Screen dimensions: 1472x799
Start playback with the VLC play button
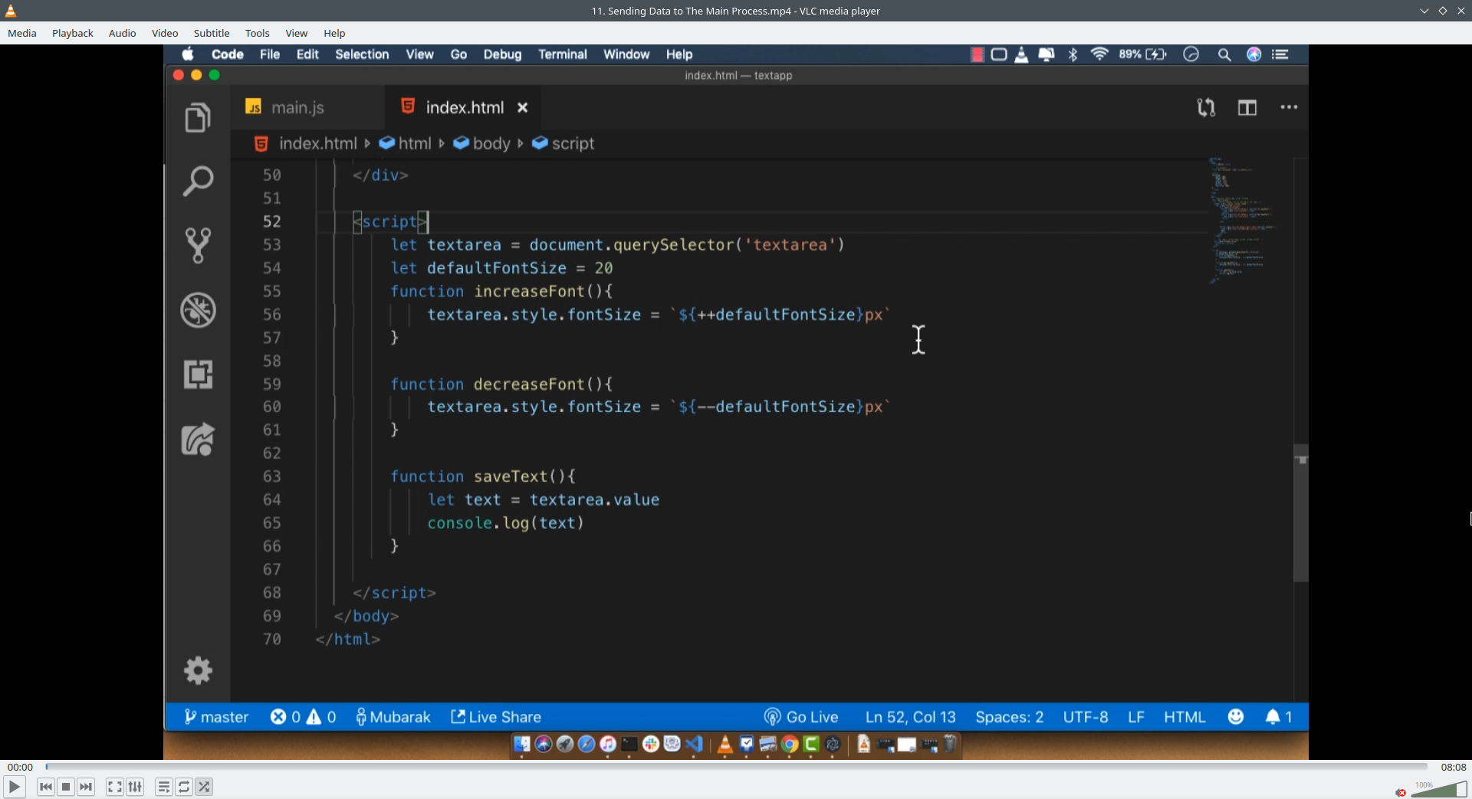[14, 787]
